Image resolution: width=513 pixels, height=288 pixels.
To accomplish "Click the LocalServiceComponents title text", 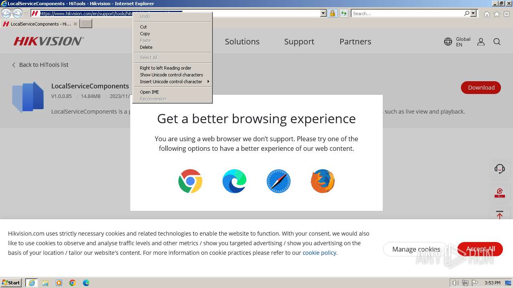I will click(x=90, y=86).
